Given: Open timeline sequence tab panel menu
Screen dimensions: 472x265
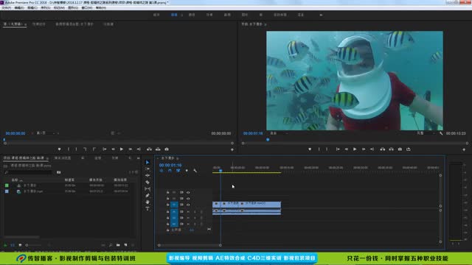Looking at the screenshot, I should [178, 158].
